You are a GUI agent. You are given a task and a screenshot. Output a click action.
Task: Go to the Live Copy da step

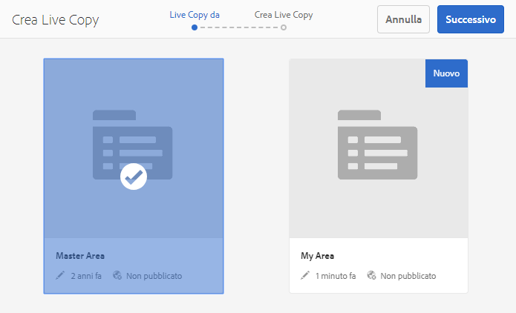(195, 14)
